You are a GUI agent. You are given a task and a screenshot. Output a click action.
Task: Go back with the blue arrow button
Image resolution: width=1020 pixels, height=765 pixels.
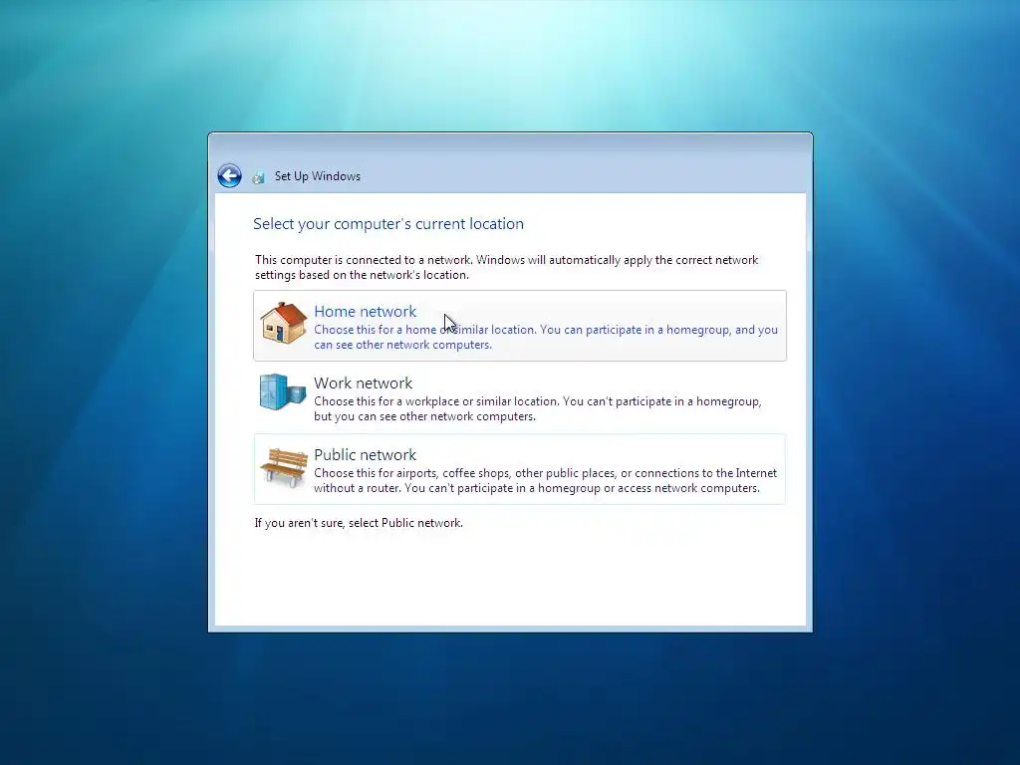tap(230, 175)
